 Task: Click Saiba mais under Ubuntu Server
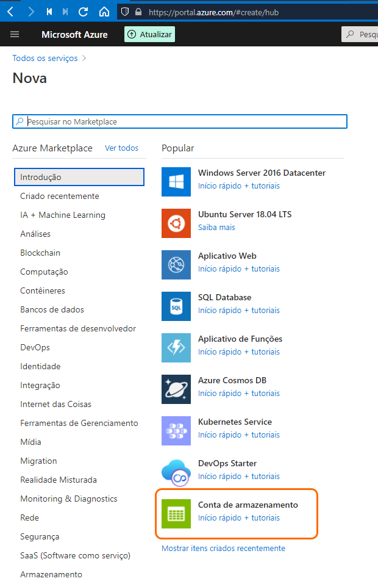216,227
